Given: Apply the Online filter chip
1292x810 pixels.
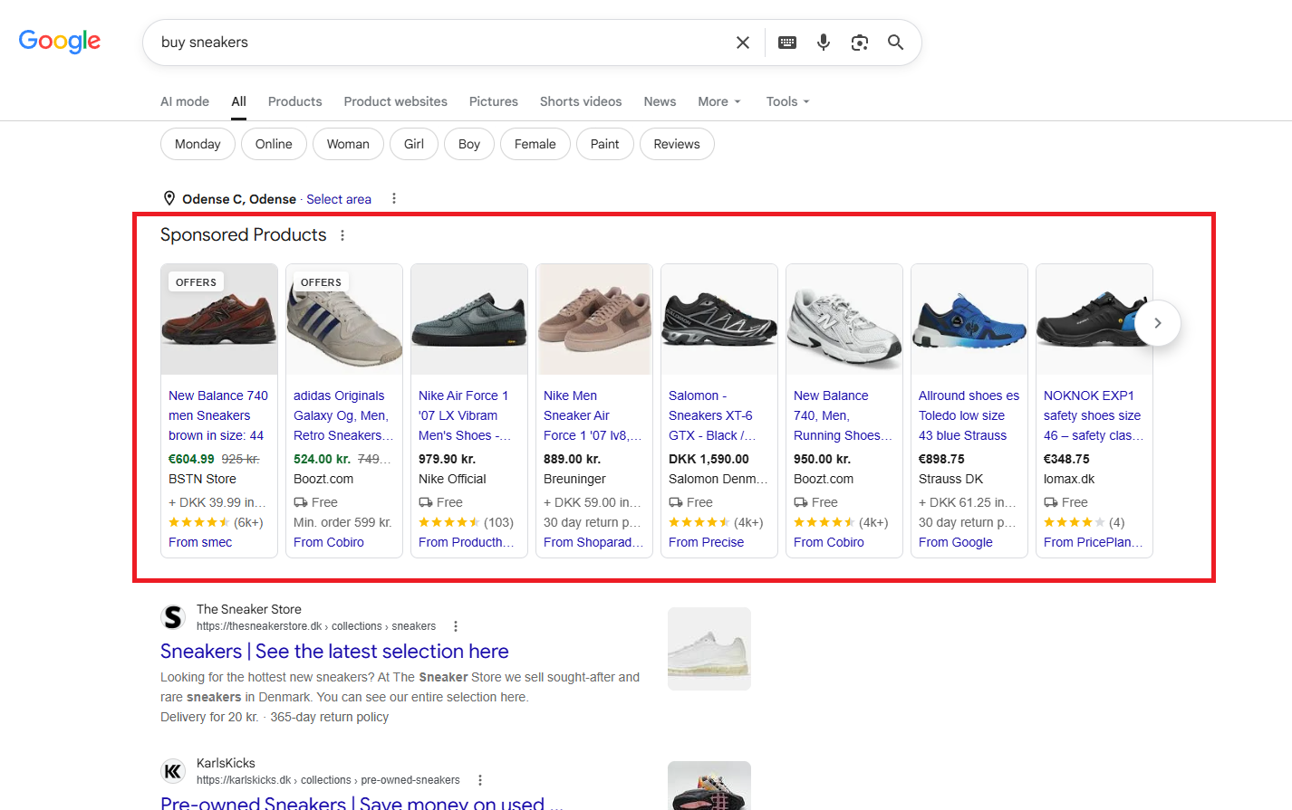Looking at the screenshot, I should coord(274,144).
